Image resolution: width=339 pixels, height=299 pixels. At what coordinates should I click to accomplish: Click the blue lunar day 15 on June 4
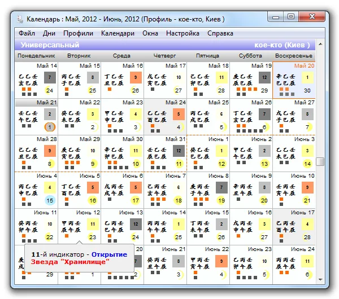tap(50, 201)
